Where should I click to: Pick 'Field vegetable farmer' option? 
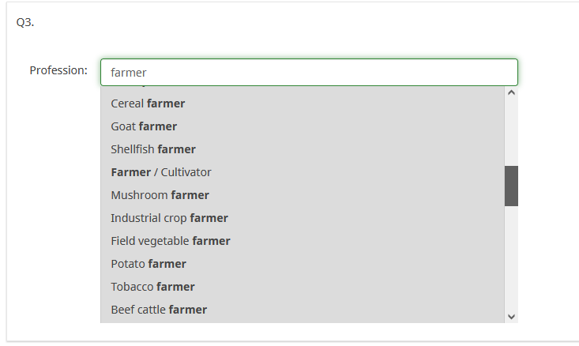[171, 241]
